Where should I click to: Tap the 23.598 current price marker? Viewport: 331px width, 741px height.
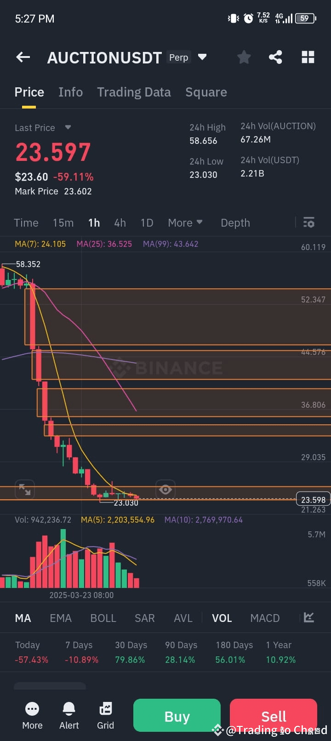[x=313, y=500]
